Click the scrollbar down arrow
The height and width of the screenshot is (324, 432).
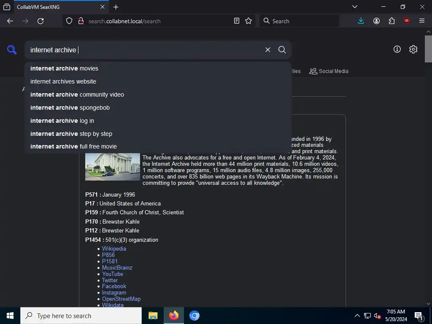click(428, 304)
